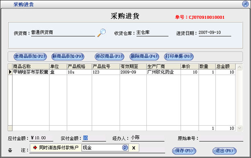
Task: Click the supplier search magnifier icon
Action: tap(102, 33)
